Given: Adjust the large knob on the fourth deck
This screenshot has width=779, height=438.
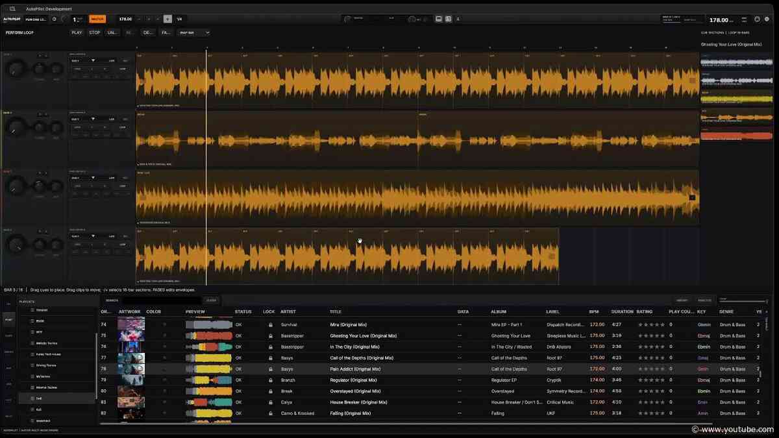Looking at the screenshot, I should tap(18, 245).
